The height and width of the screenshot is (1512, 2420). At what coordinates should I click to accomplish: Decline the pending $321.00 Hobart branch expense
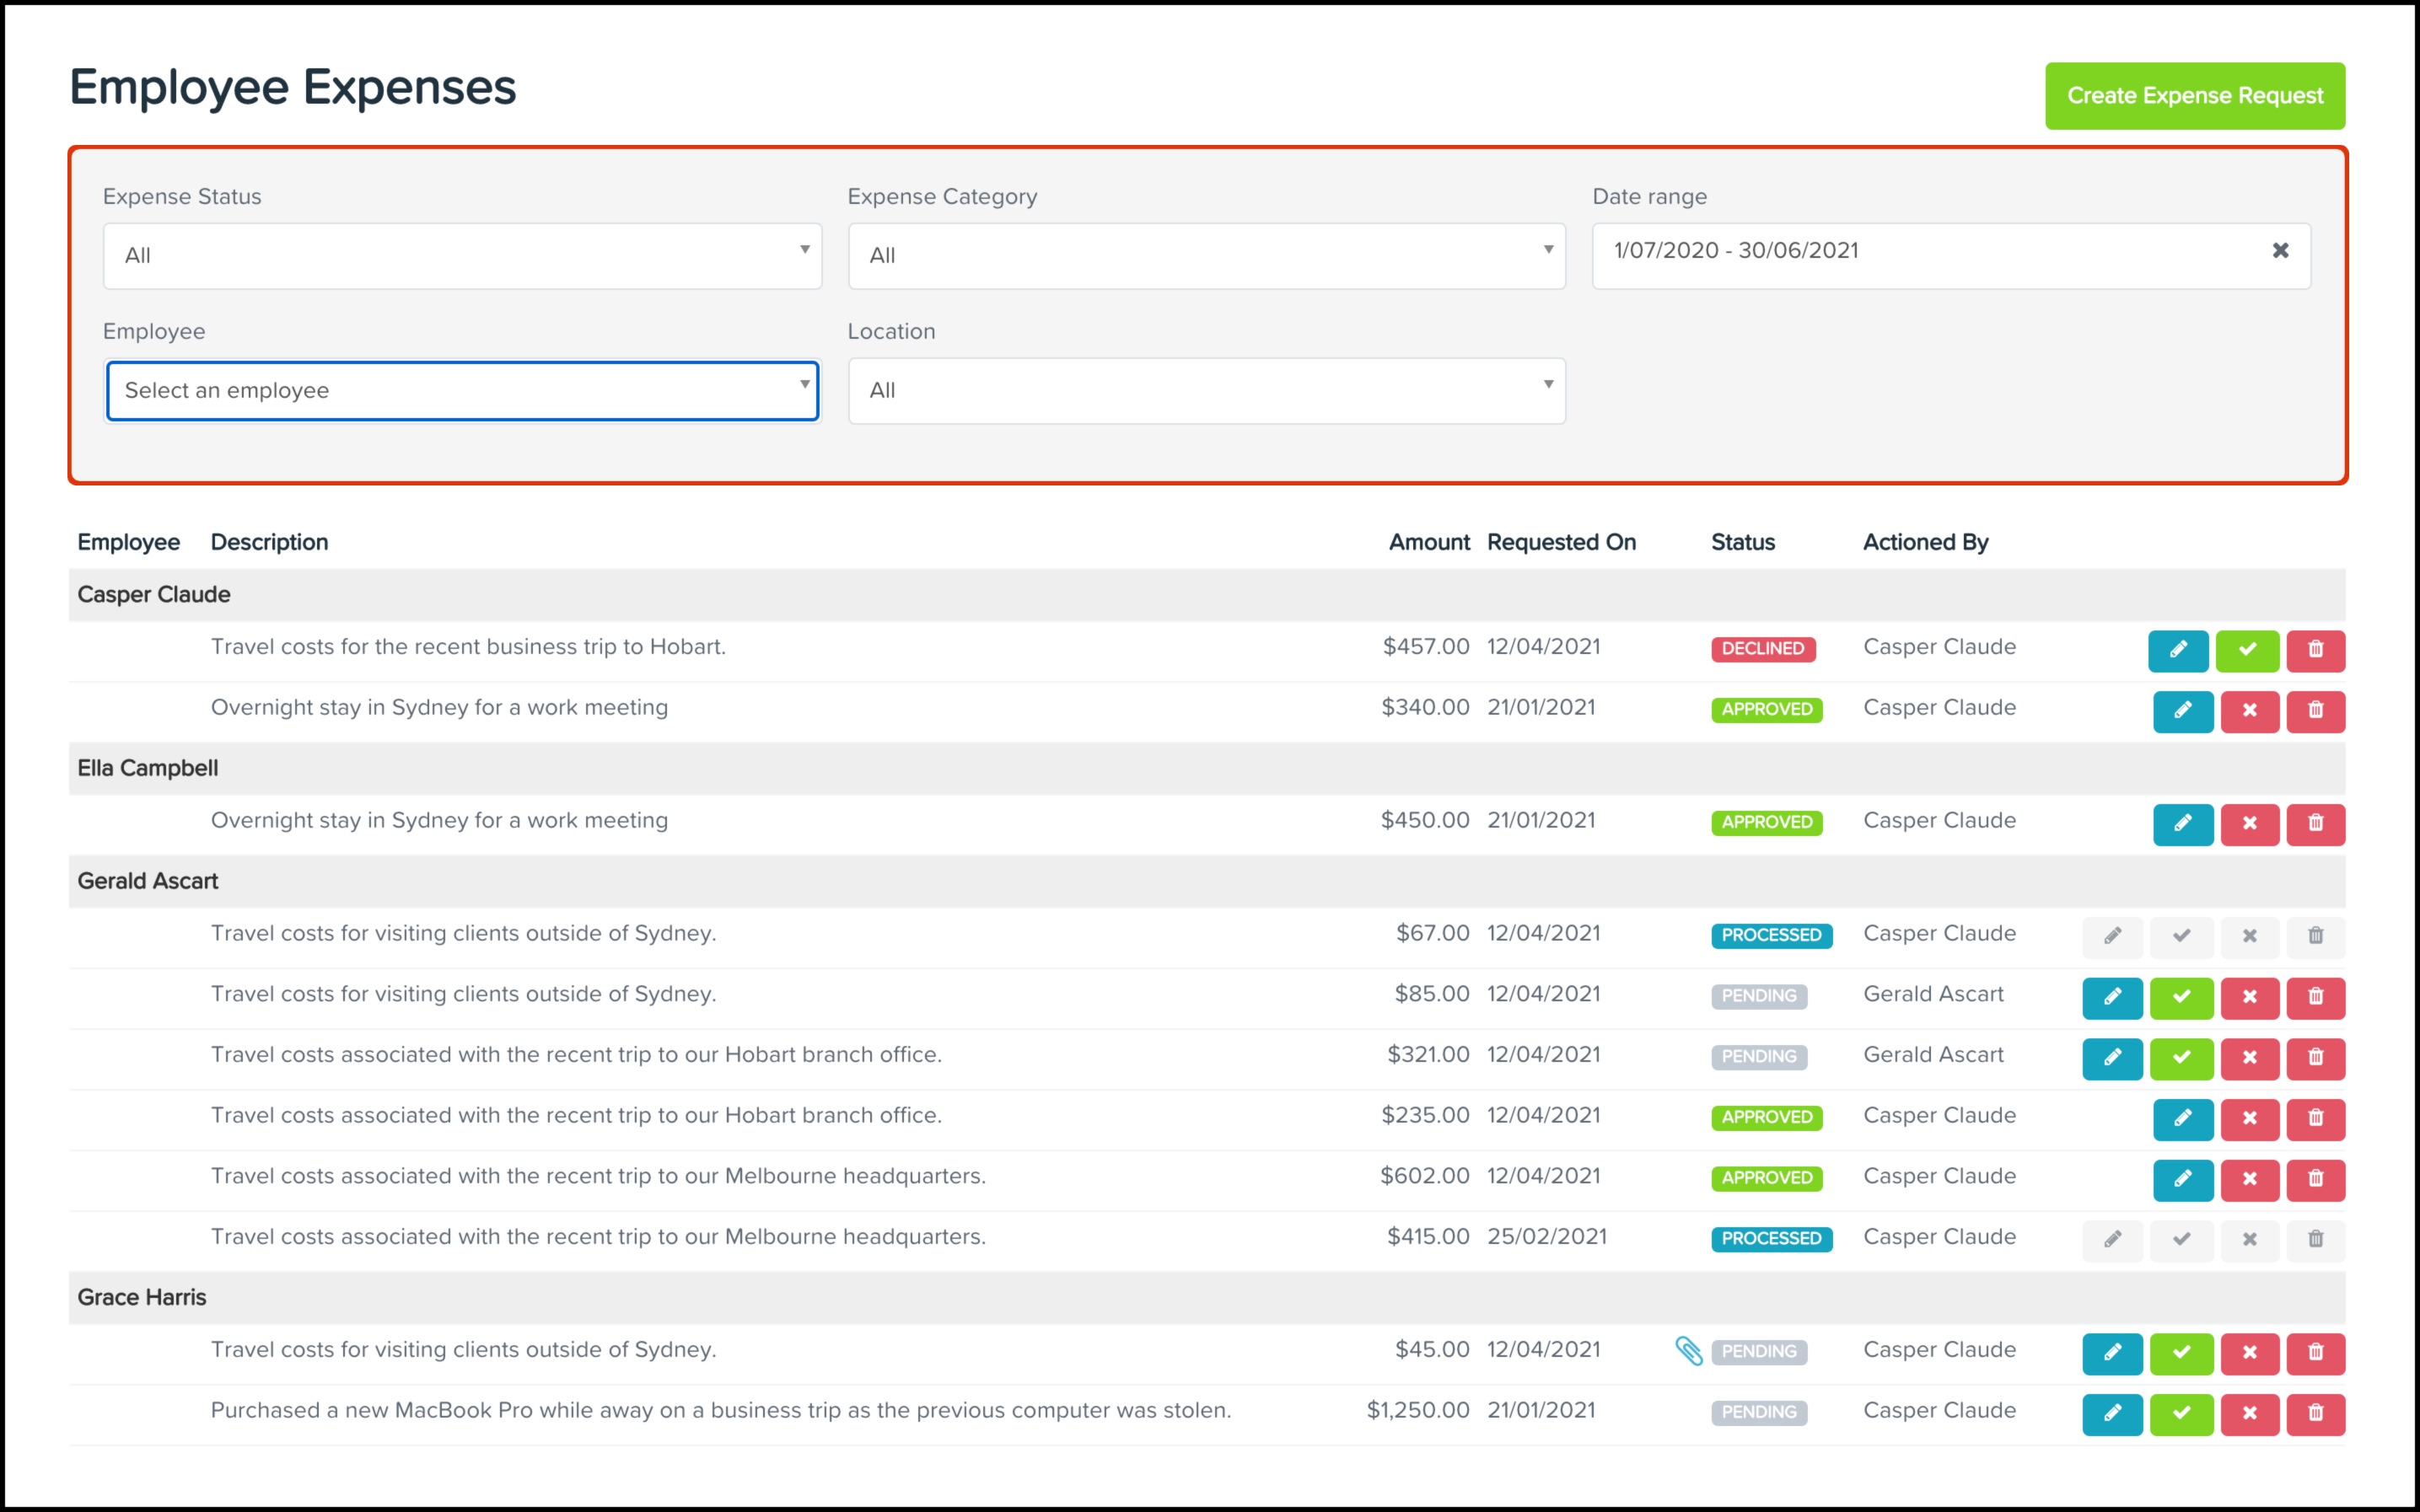tap(2249, 1058)
